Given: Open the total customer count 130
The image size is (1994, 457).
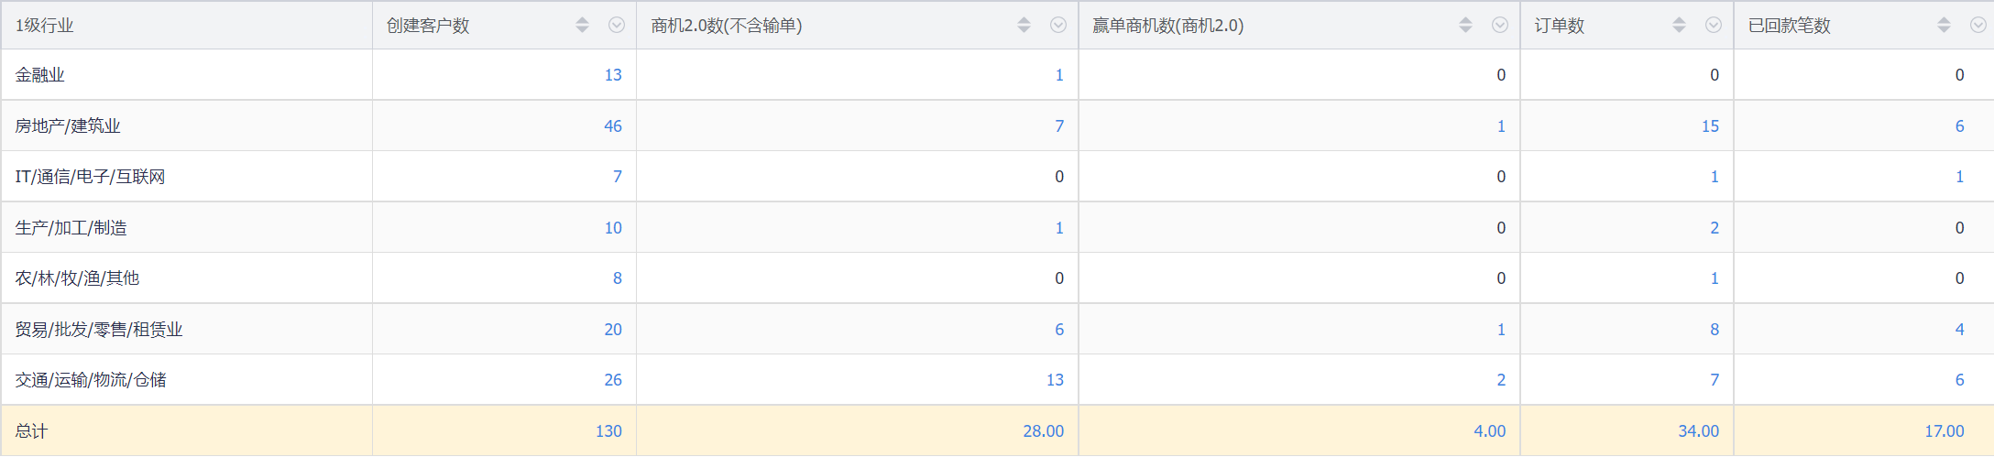Looking at the screenshot, I should click(x=608, y=431).
